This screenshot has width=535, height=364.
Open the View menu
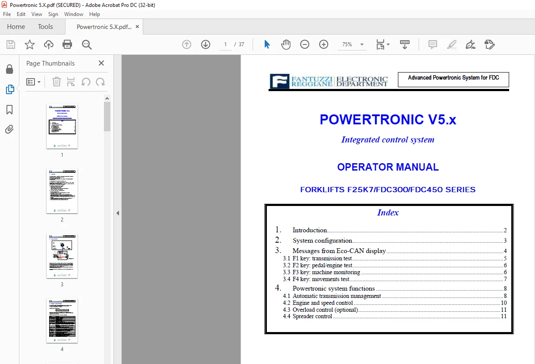37,14
